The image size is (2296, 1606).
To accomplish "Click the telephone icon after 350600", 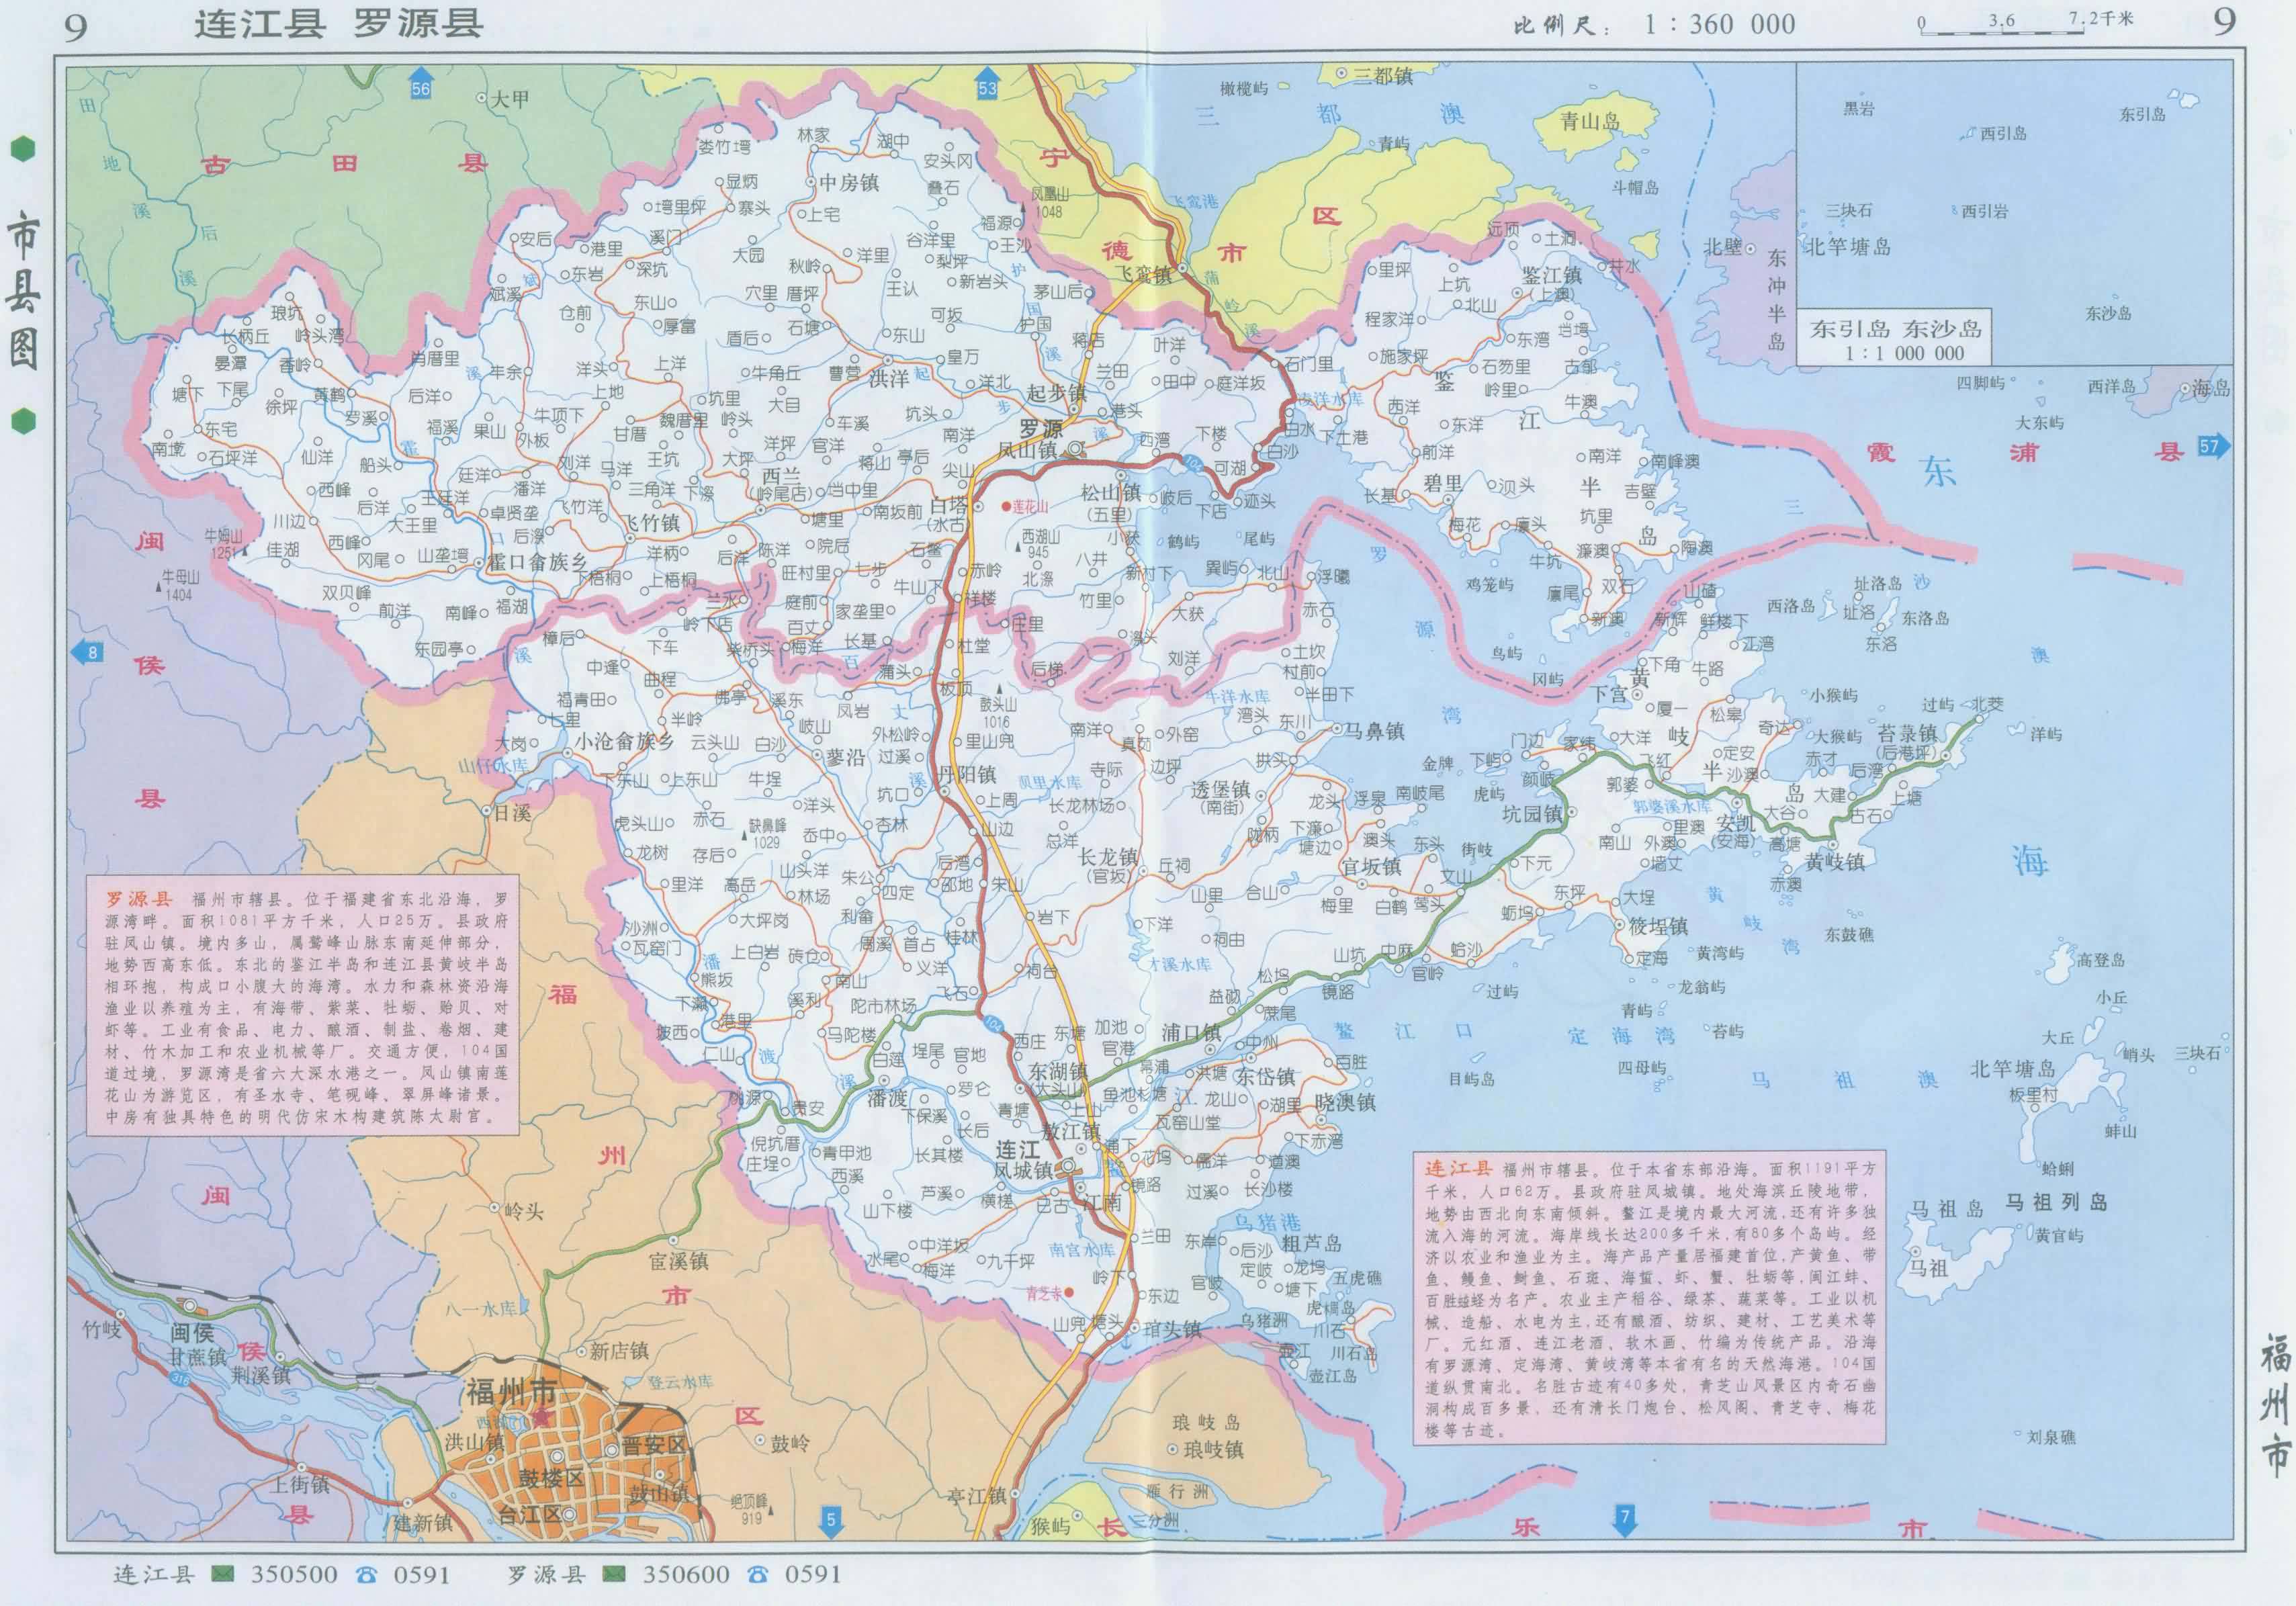I will point(758,1575).
